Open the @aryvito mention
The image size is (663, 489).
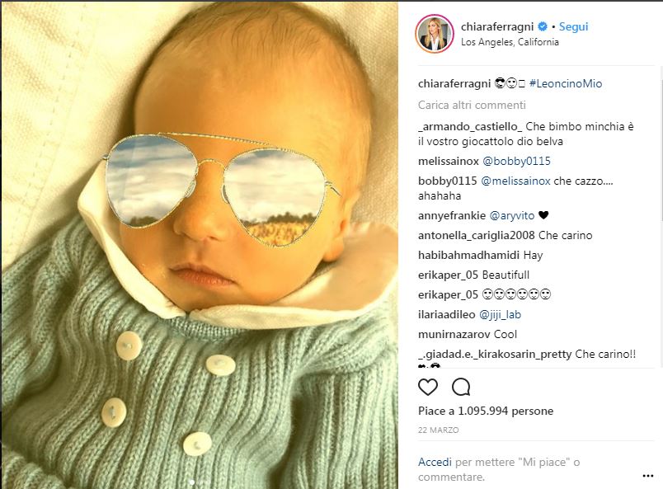[513, 216]
